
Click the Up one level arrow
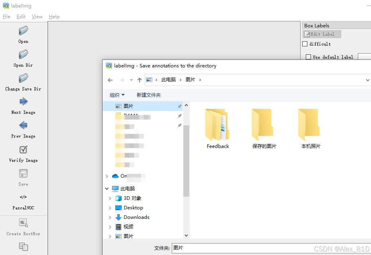[139, 80]
